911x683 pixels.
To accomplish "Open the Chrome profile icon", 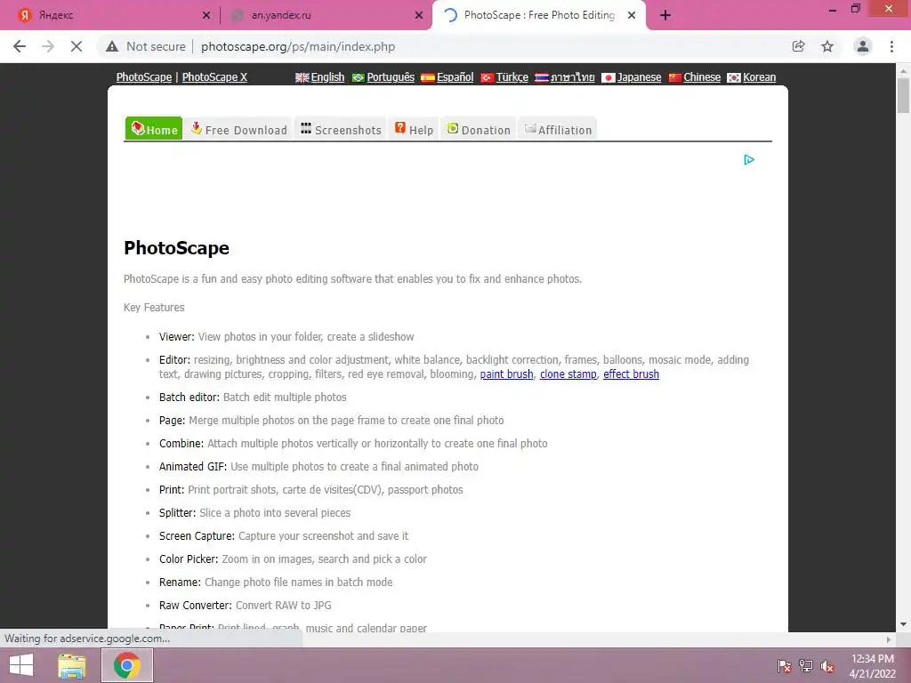I will tap(863, 46).
